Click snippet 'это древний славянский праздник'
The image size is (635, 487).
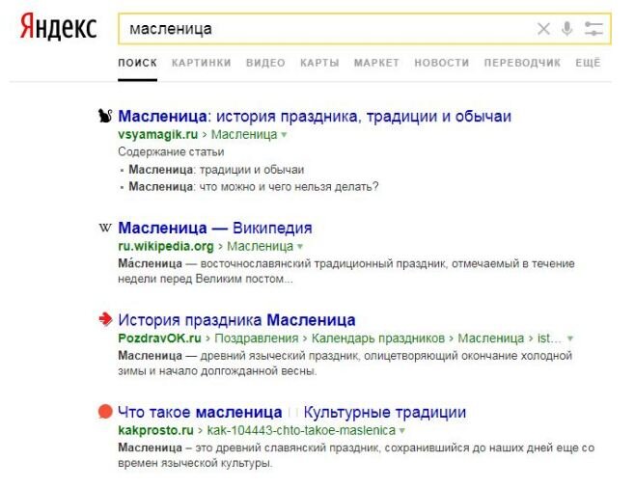click(x=288, y=447)
